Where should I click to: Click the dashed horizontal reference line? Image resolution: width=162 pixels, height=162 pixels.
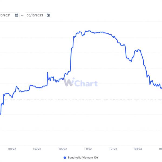pos(81,100)
